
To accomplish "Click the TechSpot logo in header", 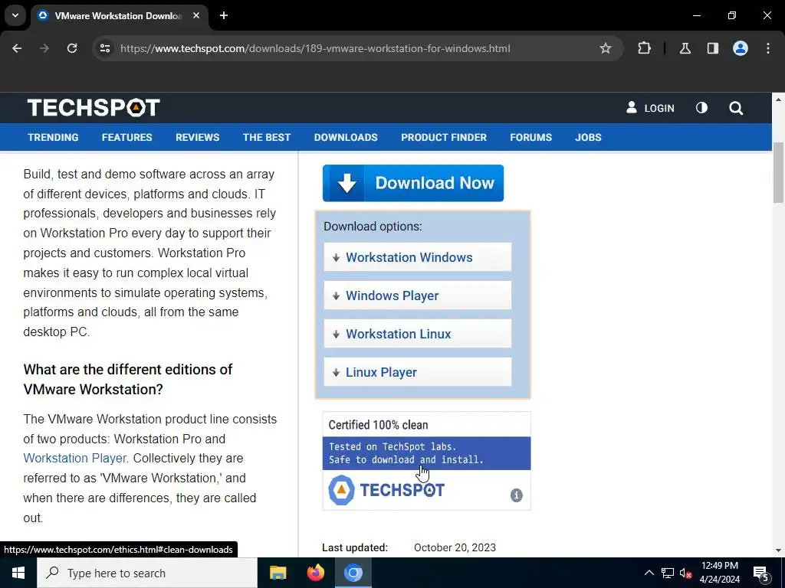I will coord(94,108).
